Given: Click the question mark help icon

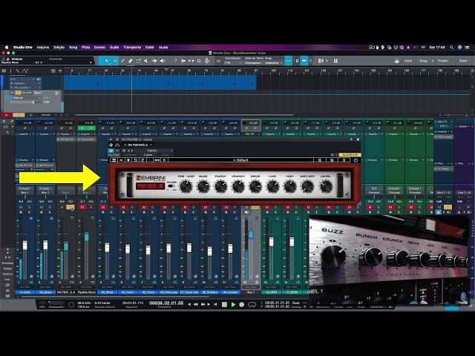Looking at the screenshot, I should coord(175,61).
